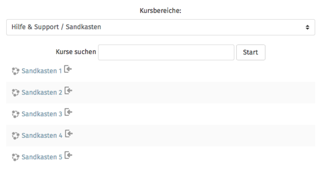Image resolution: width=330 pixels, height=178 pixels.
Task: Visit the Sandkasten 5 course
Action: click(42, 157)
